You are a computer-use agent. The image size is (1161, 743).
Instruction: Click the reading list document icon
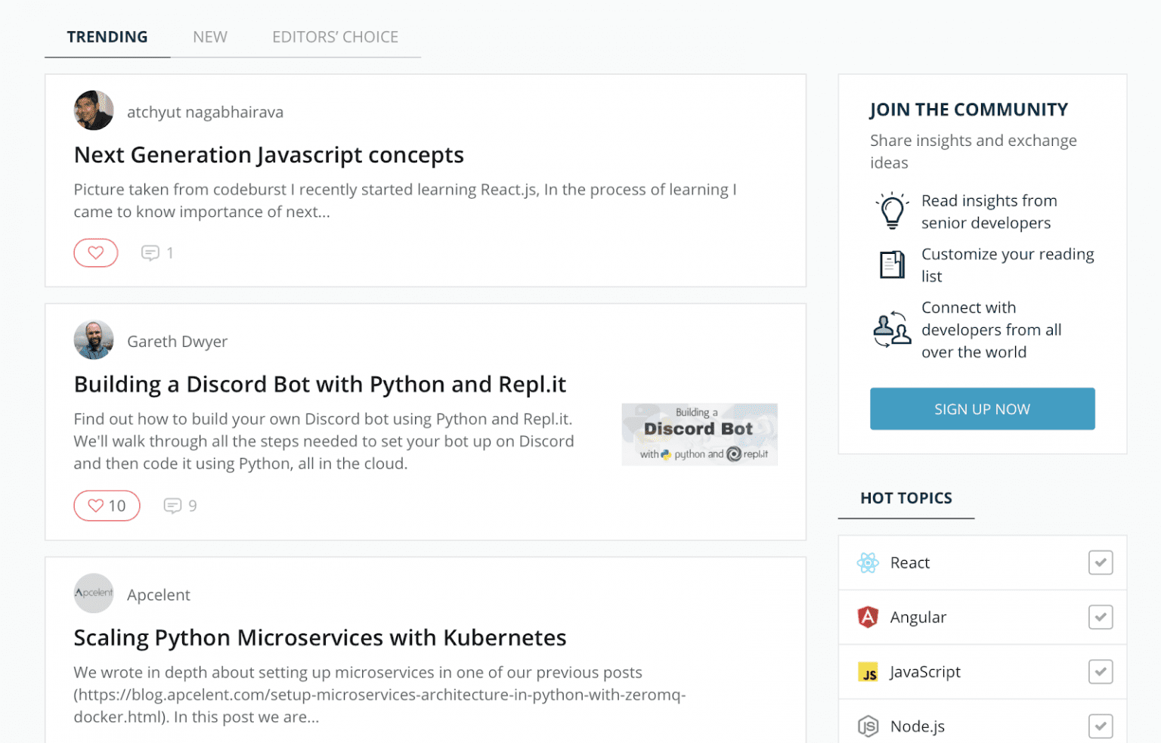pos(892,265)
